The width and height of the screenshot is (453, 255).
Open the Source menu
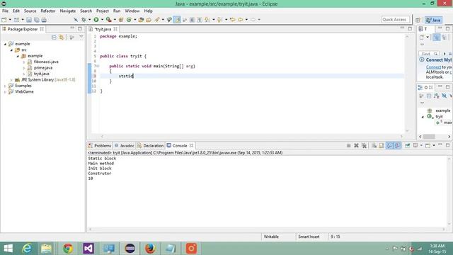coord(30,11)
